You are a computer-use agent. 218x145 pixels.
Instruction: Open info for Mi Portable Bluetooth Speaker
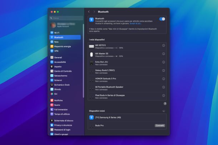[x=164, y=87]
